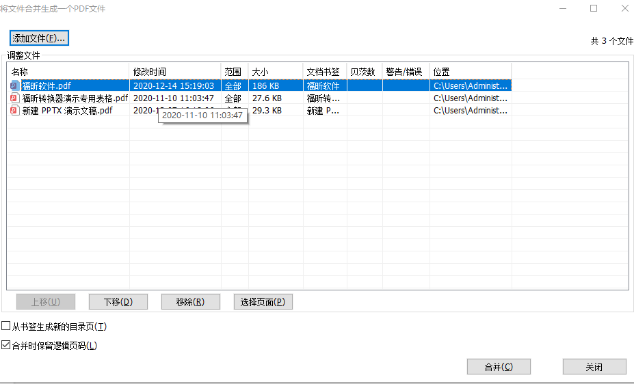The height and width of the screenshot is (384, 634).
Task: Click location cell of 新建 PPTX 演示文稿.pdf row
Action: tap(471, 110)
